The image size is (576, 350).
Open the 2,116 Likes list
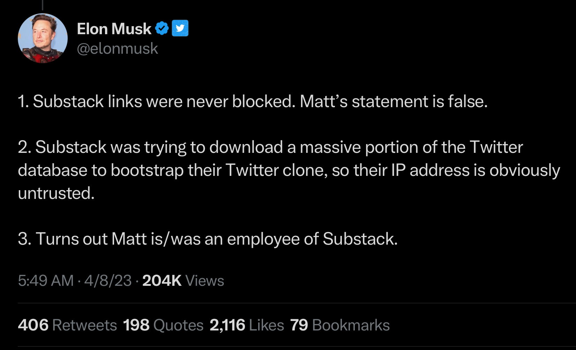pos(247,325)
